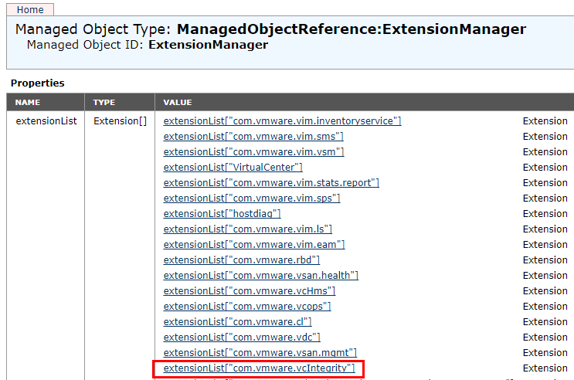Open extensionList com.vmware.rbd link

[242, 260]
